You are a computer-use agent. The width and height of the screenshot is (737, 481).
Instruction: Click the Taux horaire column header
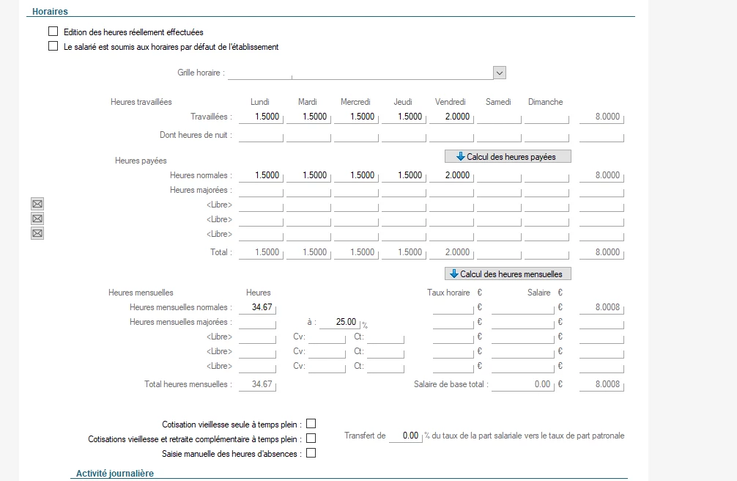tap(448, 293)
